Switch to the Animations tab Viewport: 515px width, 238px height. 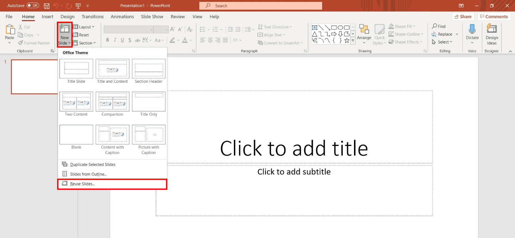click(122, 16)
